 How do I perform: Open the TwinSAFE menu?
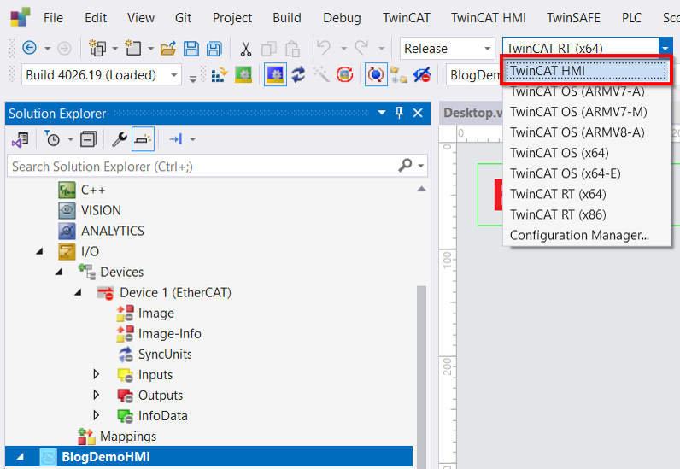pos(573,18)
